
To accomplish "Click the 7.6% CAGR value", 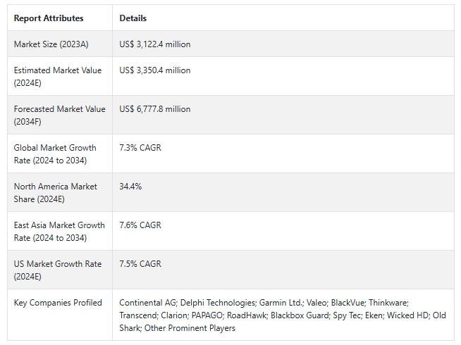I will click(140, 225).
